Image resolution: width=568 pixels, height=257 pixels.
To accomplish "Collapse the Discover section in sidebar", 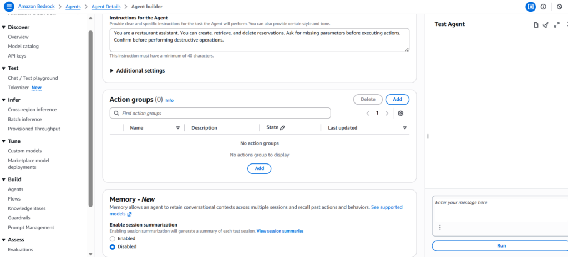I will click(4, 27).
